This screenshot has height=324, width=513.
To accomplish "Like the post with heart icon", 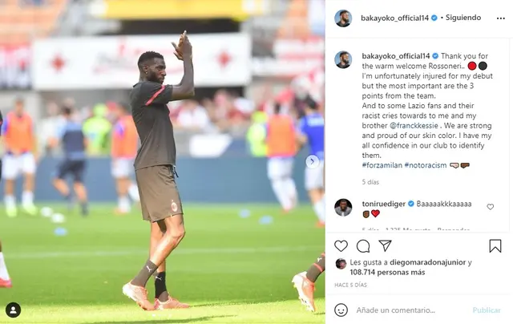I will coord(341,245).
